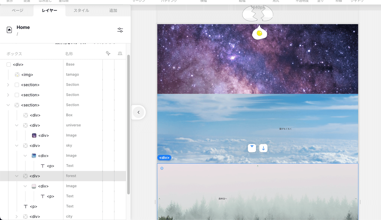Expand the second collapsed section row
This screenshot has height=220, width=381.
coord(8,95)
